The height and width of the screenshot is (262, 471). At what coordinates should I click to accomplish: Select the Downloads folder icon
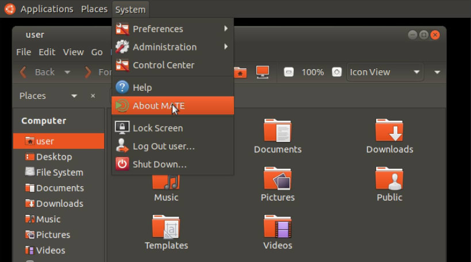point(389,130)
